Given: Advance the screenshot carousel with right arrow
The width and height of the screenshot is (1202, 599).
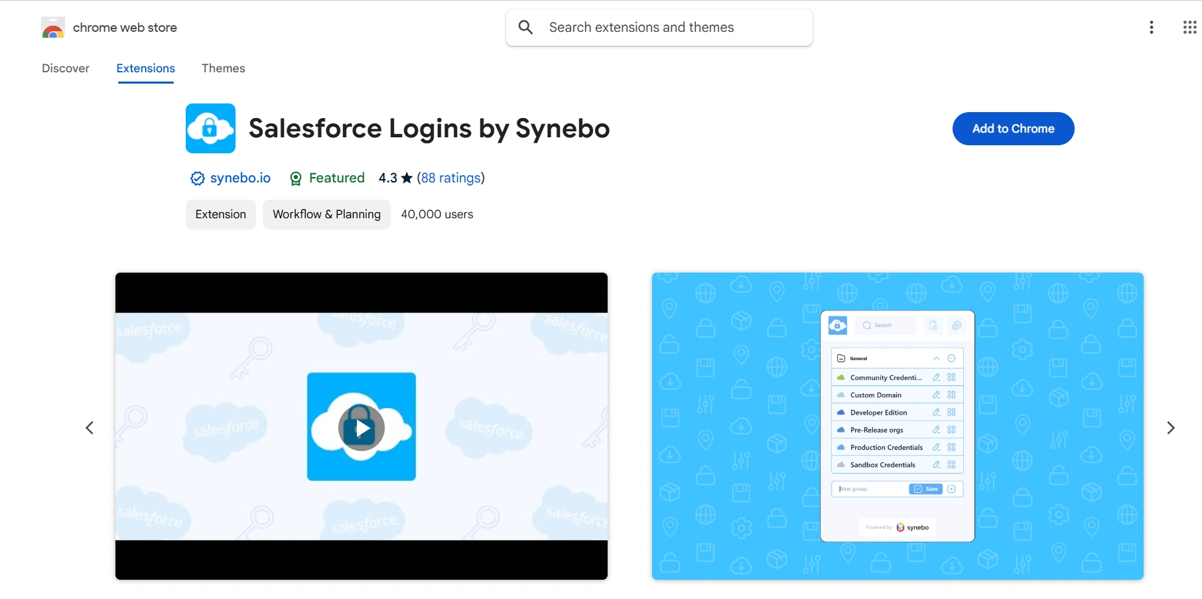Looking at the screenshot, I should coord(1171,428).
